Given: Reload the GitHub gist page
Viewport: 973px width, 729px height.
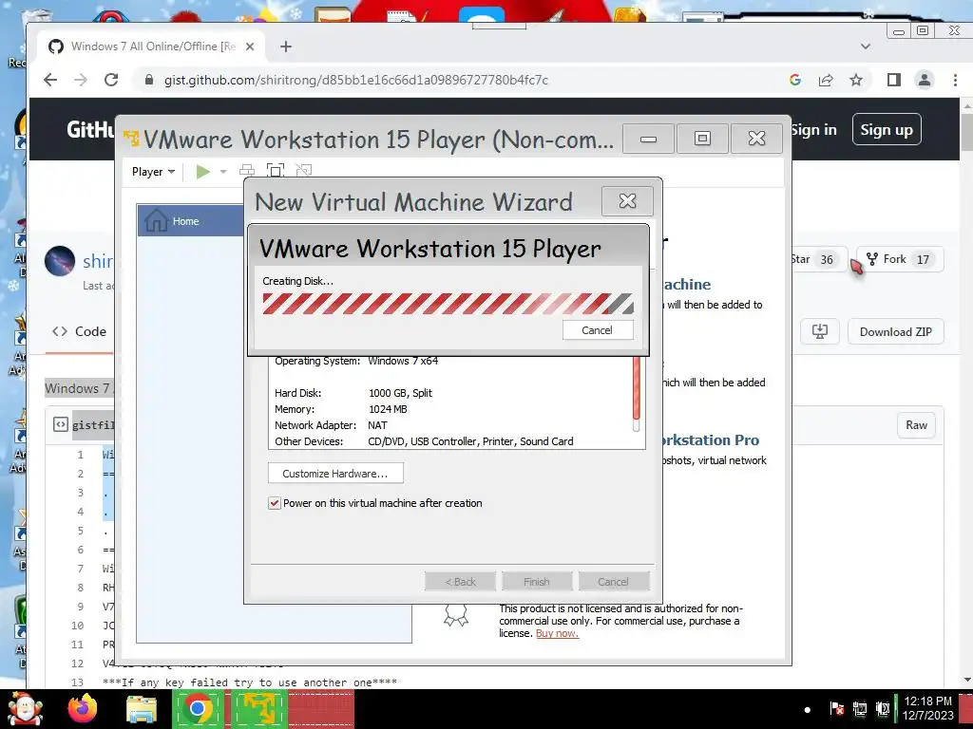Looking at the screenshot, I should 111,80.
